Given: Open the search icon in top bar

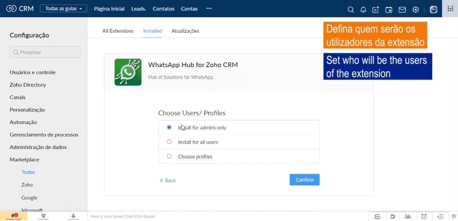Looking at the screenshot, I should point(350,9).
